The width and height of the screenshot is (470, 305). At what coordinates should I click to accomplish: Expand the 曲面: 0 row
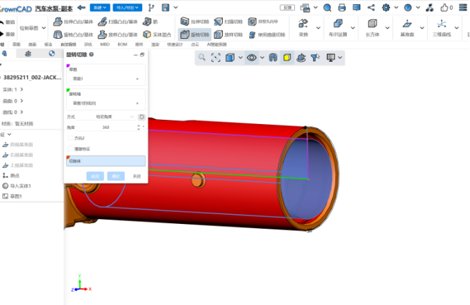(x=22, y=101)
